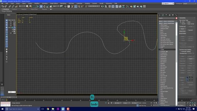This screenshot has width=197, height=111.
Task: Select the Smooth vertex type radio
Action: [x=181, y=24]
